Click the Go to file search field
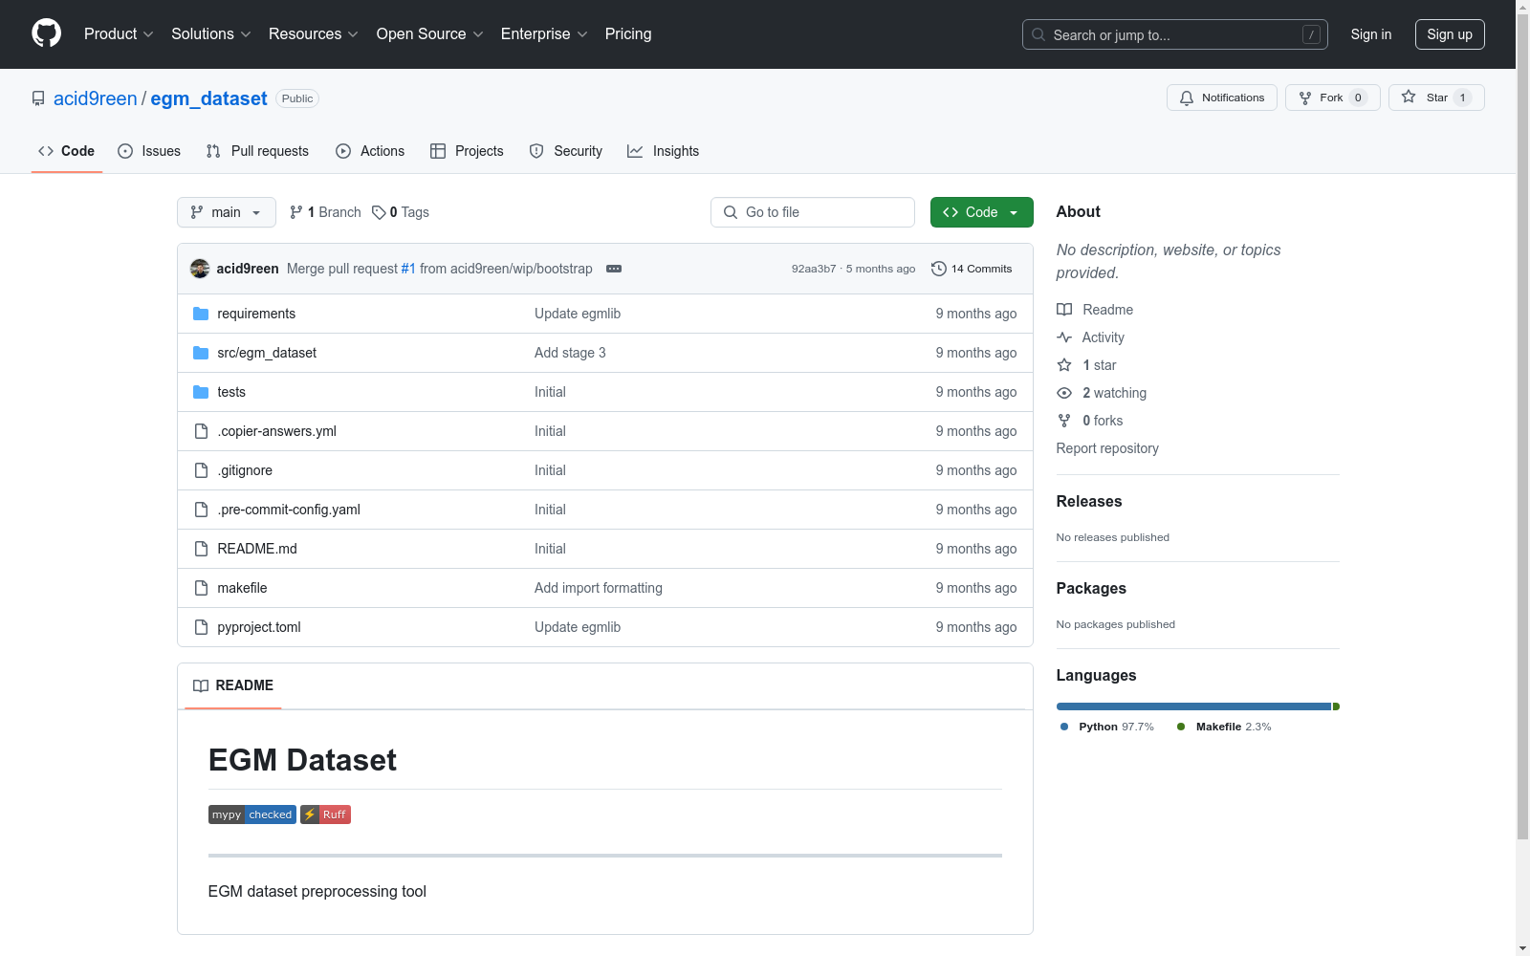The width and height of the screenshot is (1530, 956). [x=813, y=212]
